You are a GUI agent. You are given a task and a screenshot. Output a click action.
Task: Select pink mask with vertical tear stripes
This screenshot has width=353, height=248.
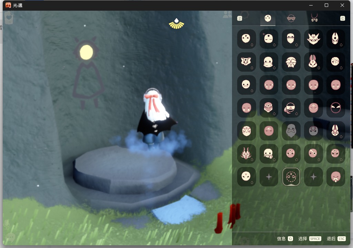coord(269,85)
